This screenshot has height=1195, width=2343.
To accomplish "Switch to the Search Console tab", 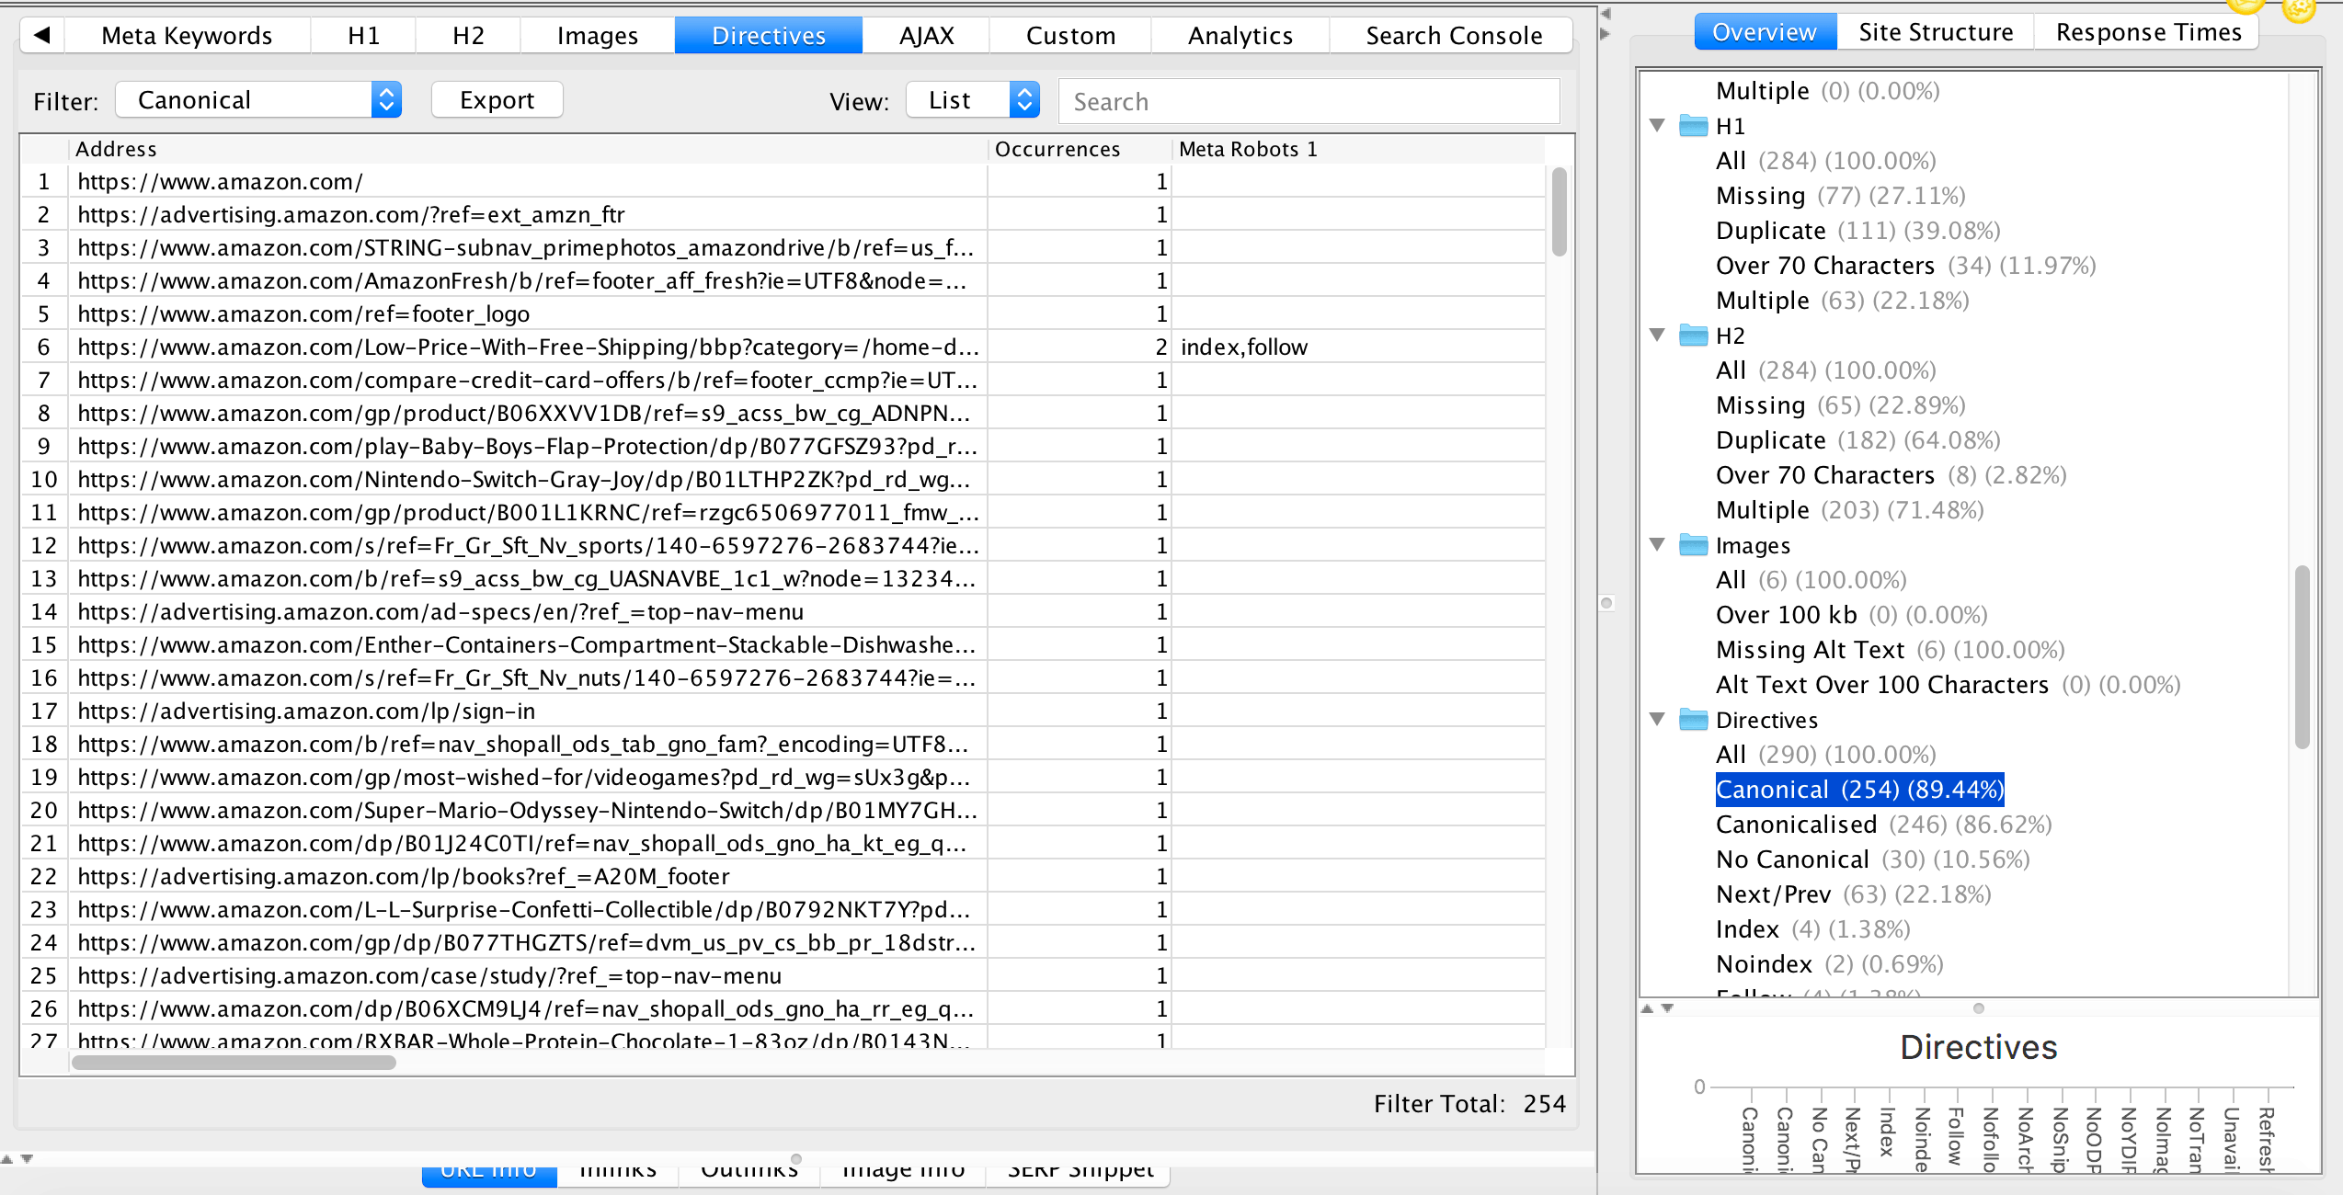I will pos(1453,36).
